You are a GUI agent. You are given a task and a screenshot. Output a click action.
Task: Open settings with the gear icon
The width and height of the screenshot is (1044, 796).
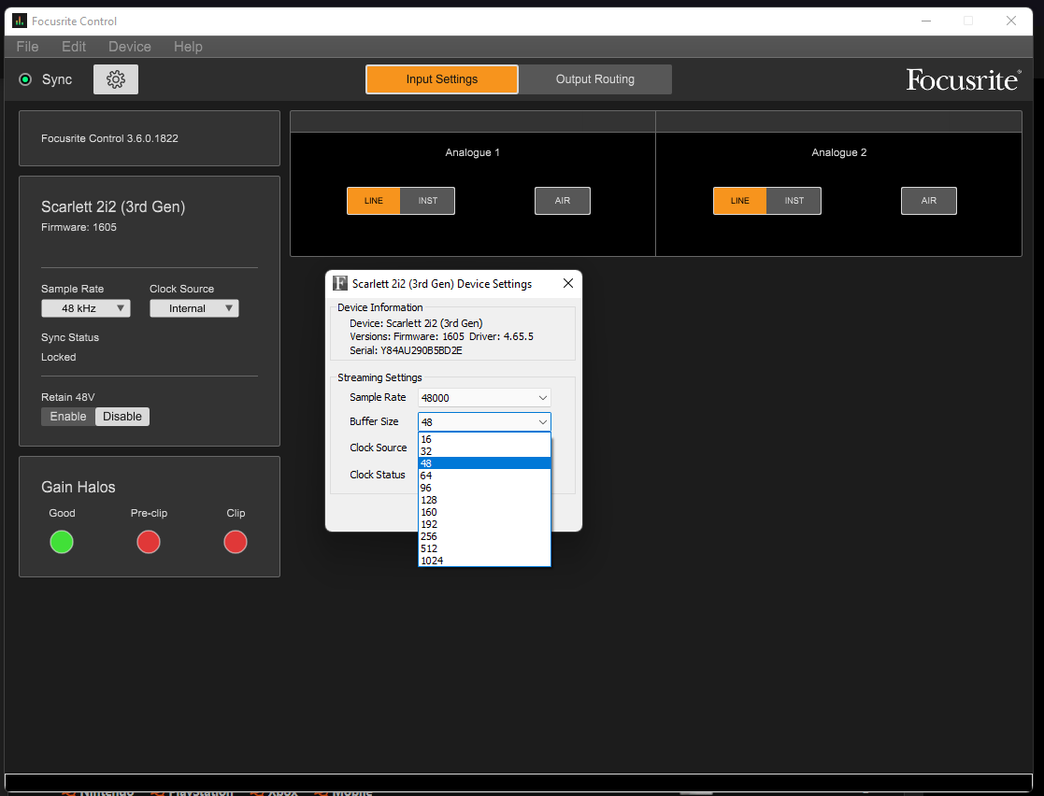pos(116,79)
